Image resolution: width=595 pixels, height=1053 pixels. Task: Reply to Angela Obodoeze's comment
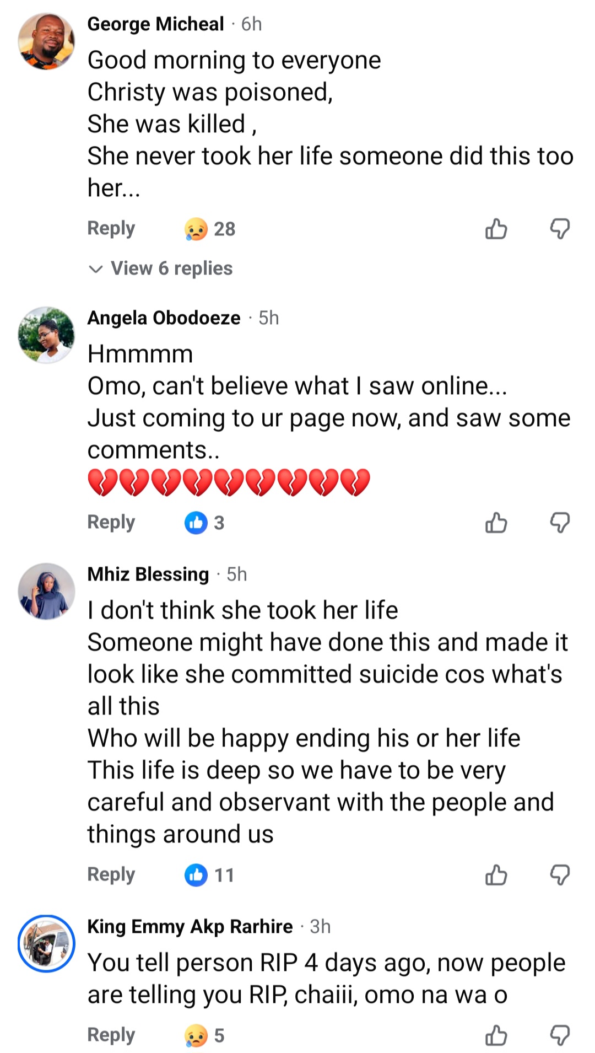tap(111, 522)
